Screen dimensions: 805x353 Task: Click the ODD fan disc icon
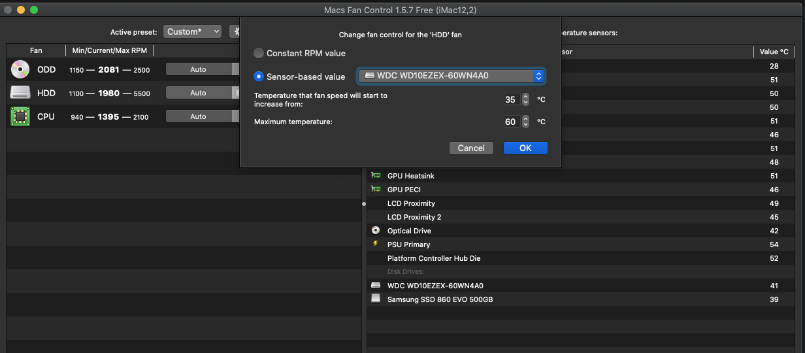[x=20, y=69]
